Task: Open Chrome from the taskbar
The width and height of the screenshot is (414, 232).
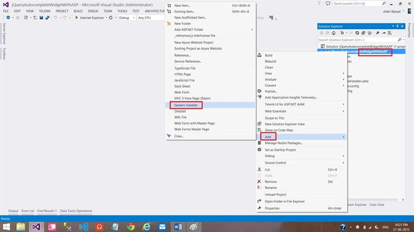Action: pyautogui.click(x=131, y=227)
